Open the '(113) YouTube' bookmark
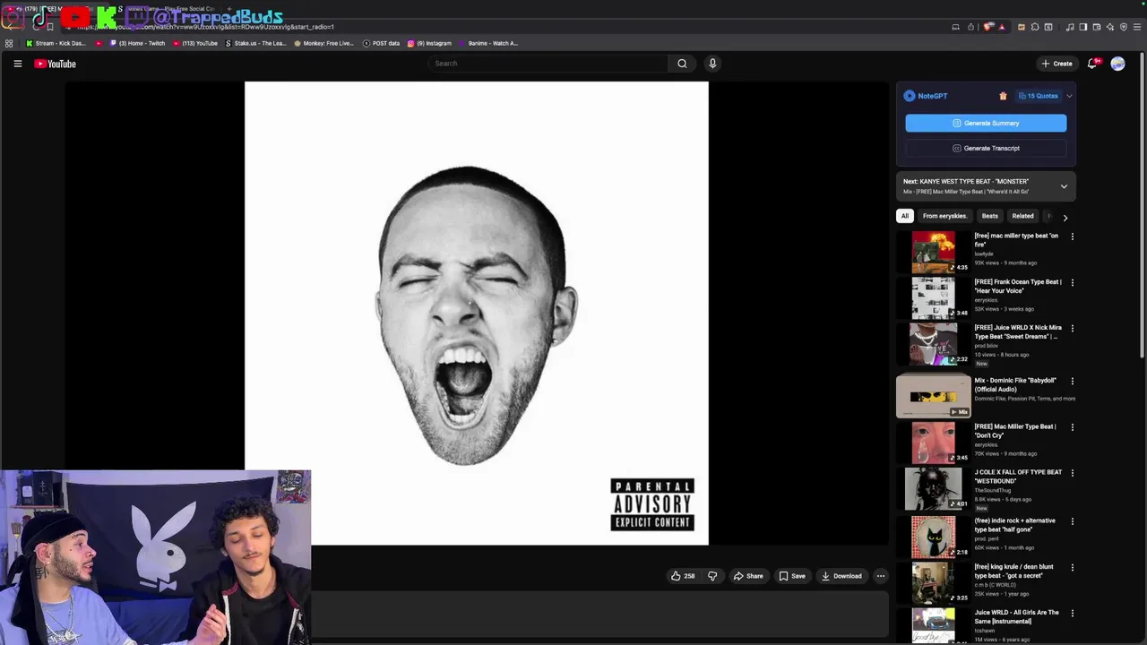 tap(194, 43)
